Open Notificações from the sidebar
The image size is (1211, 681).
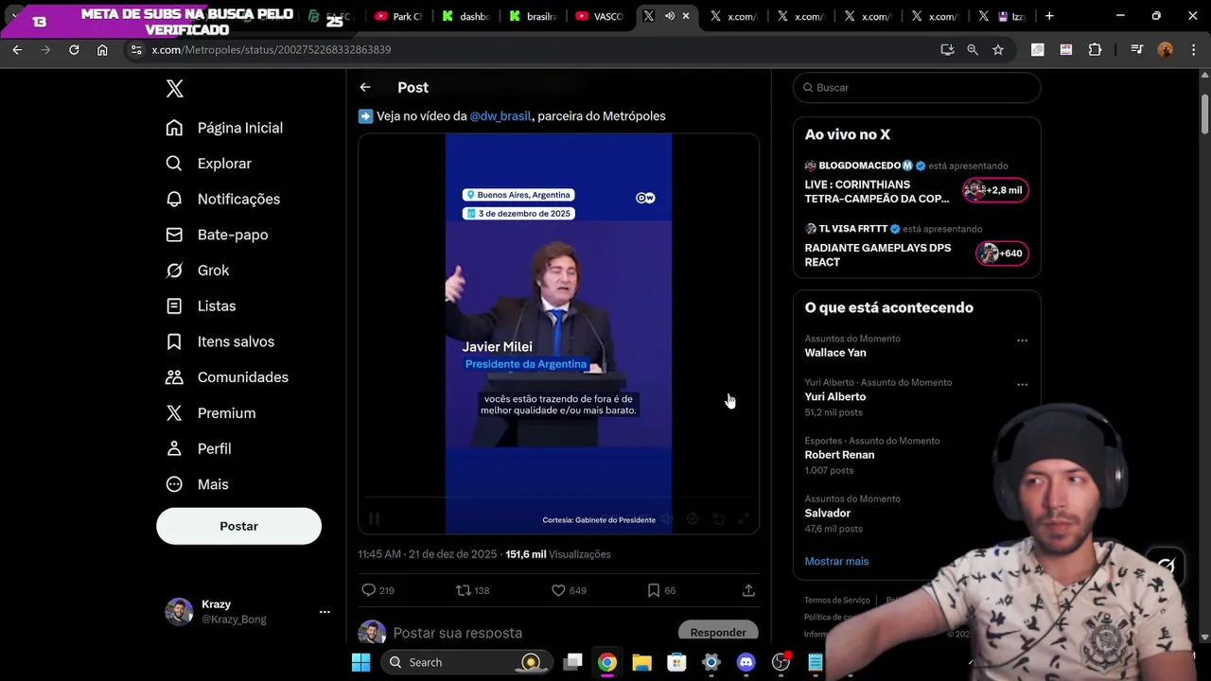(222, 200)
